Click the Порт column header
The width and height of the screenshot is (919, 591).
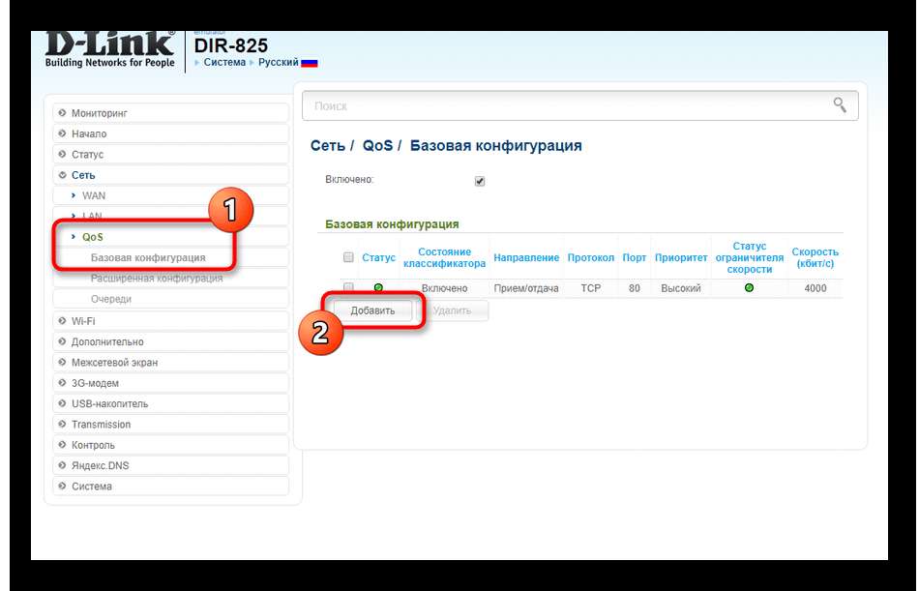click(x=635, y=257)
